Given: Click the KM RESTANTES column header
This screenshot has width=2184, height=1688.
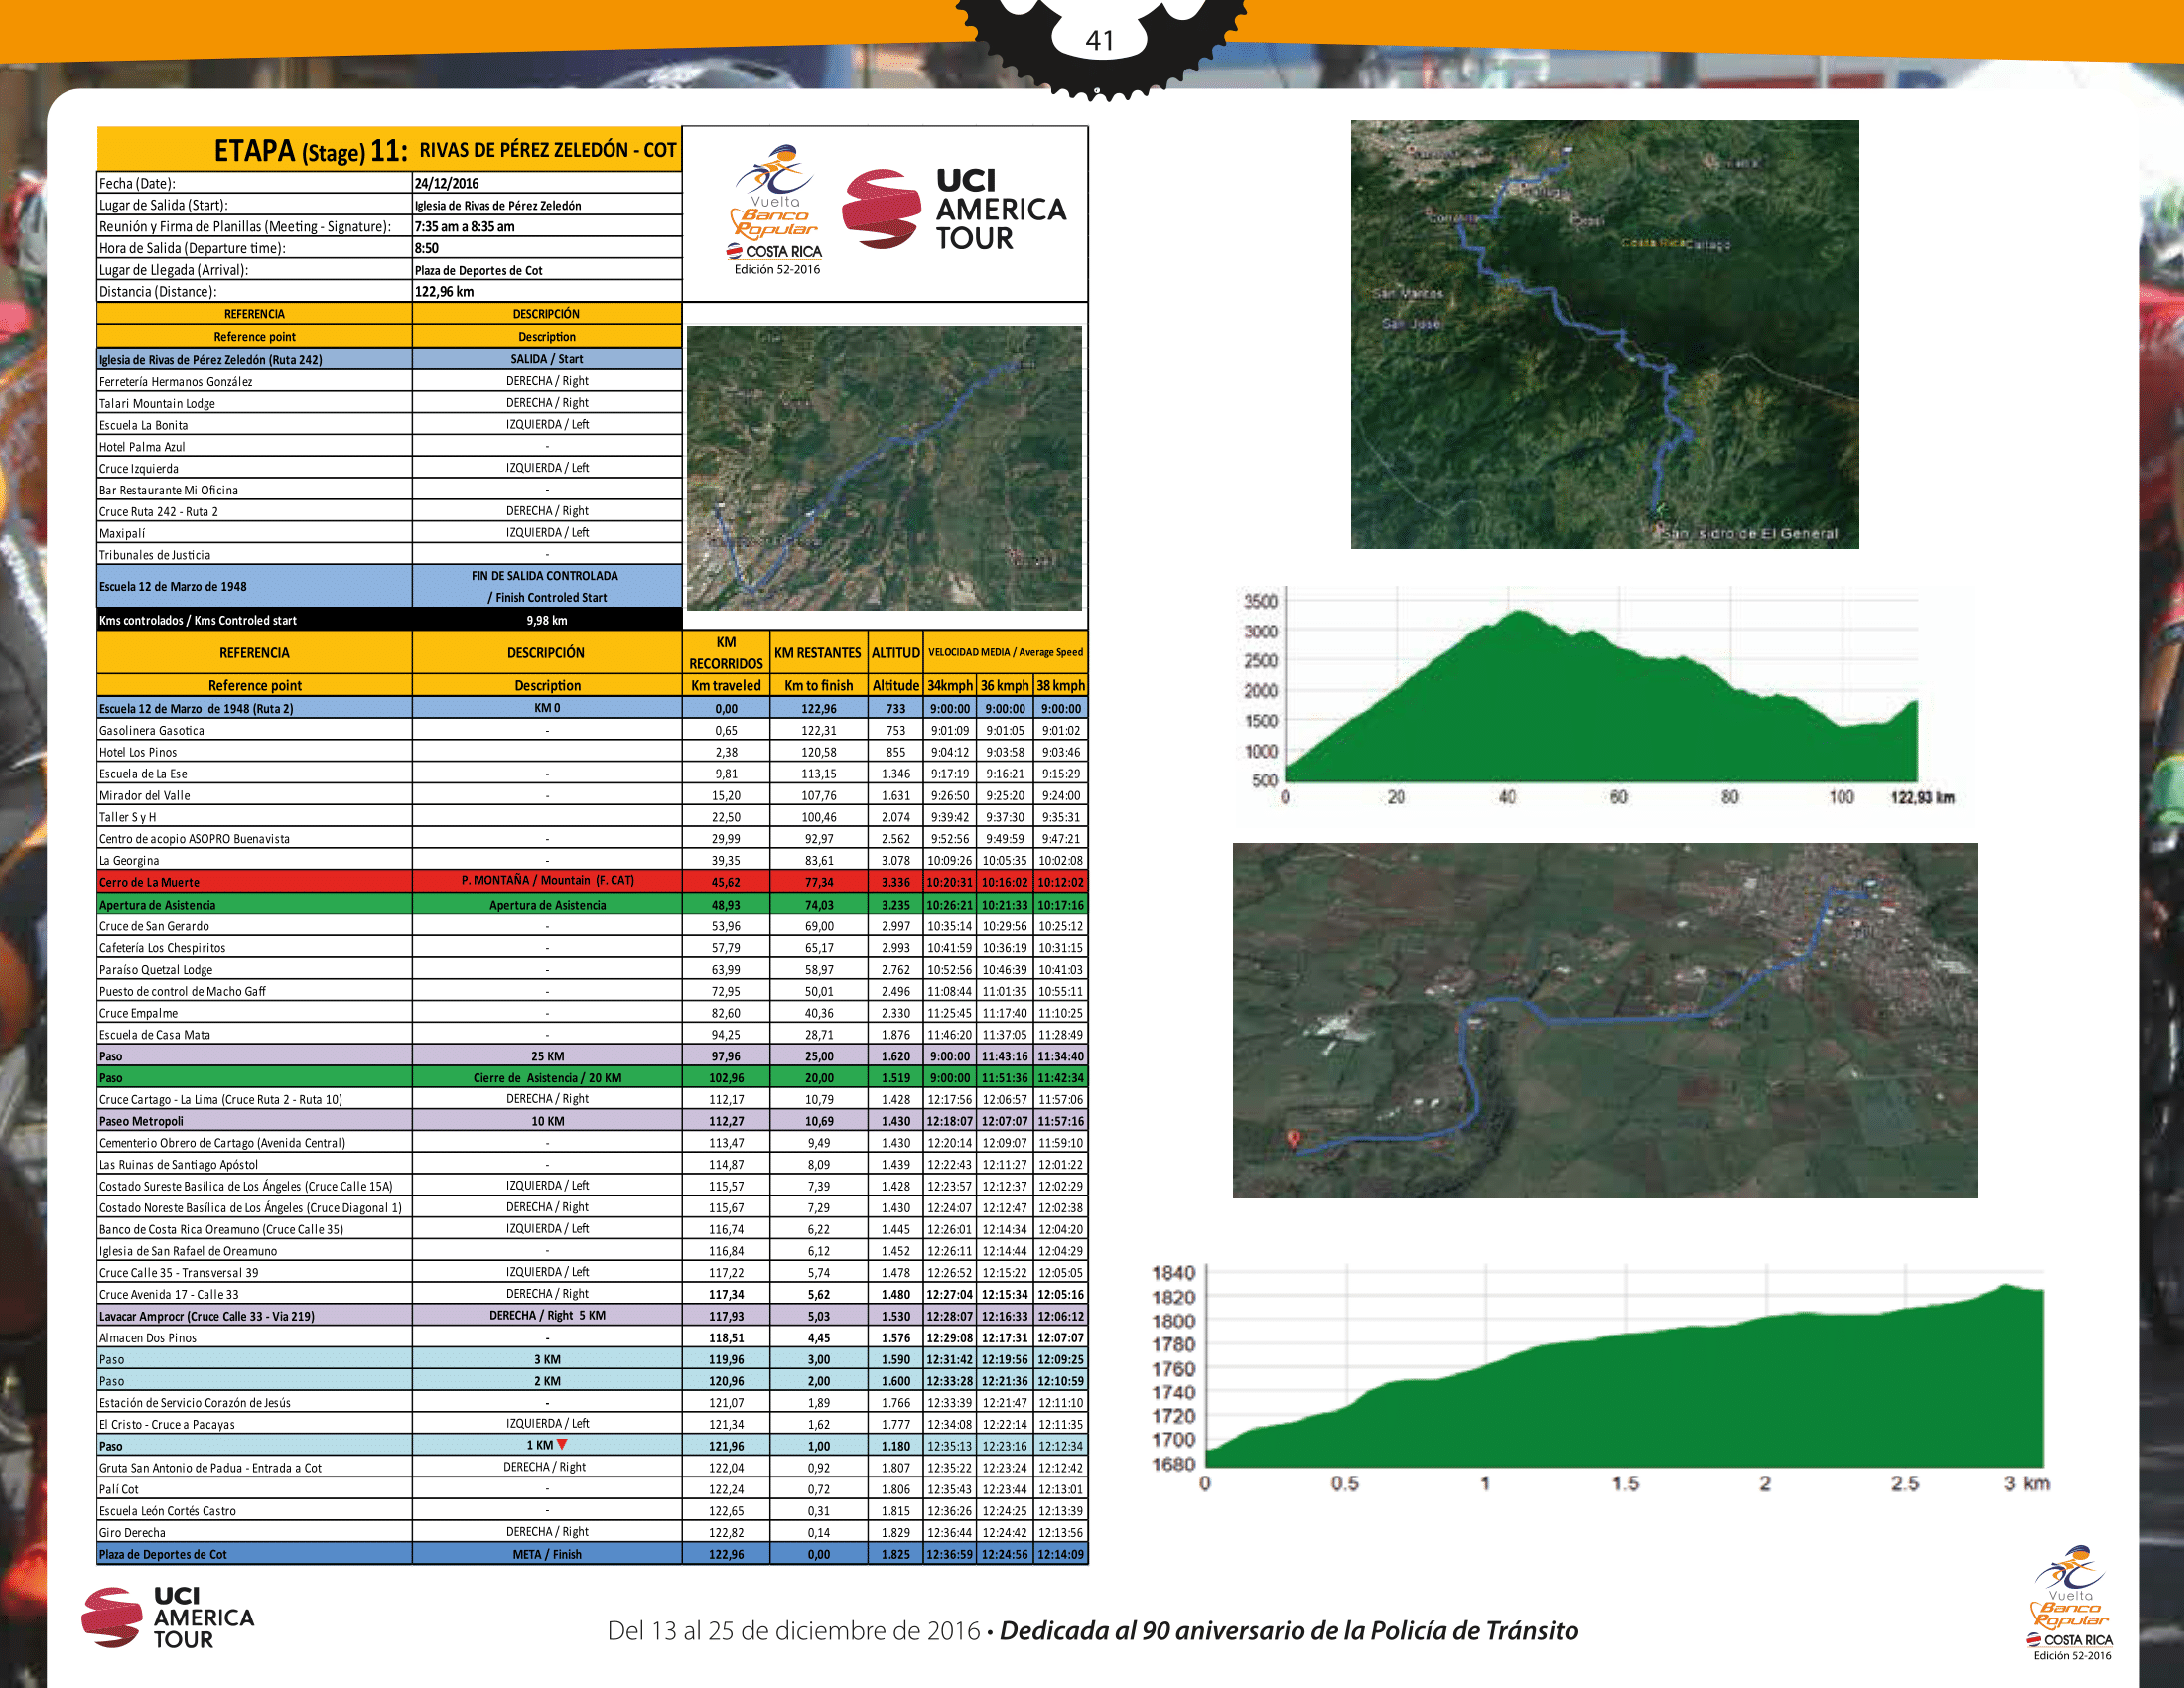Looking at the screenshot, I should [818, 653].
